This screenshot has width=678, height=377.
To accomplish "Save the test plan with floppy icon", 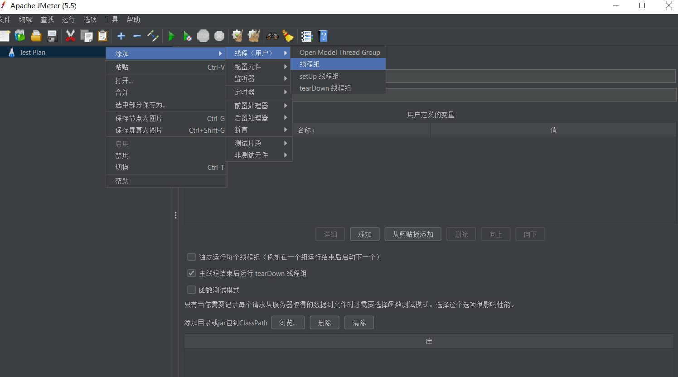I will point(52,36).
